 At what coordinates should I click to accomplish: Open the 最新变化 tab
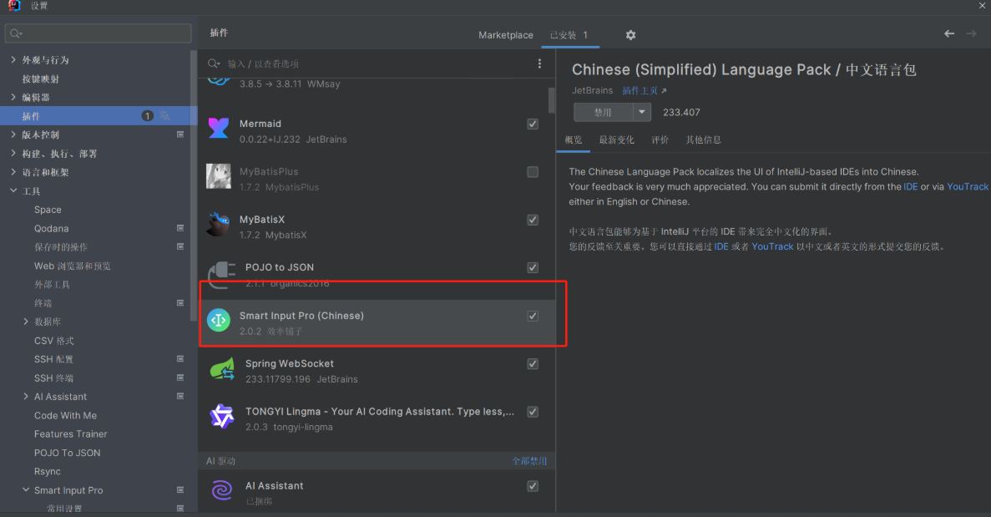[616, 139]
